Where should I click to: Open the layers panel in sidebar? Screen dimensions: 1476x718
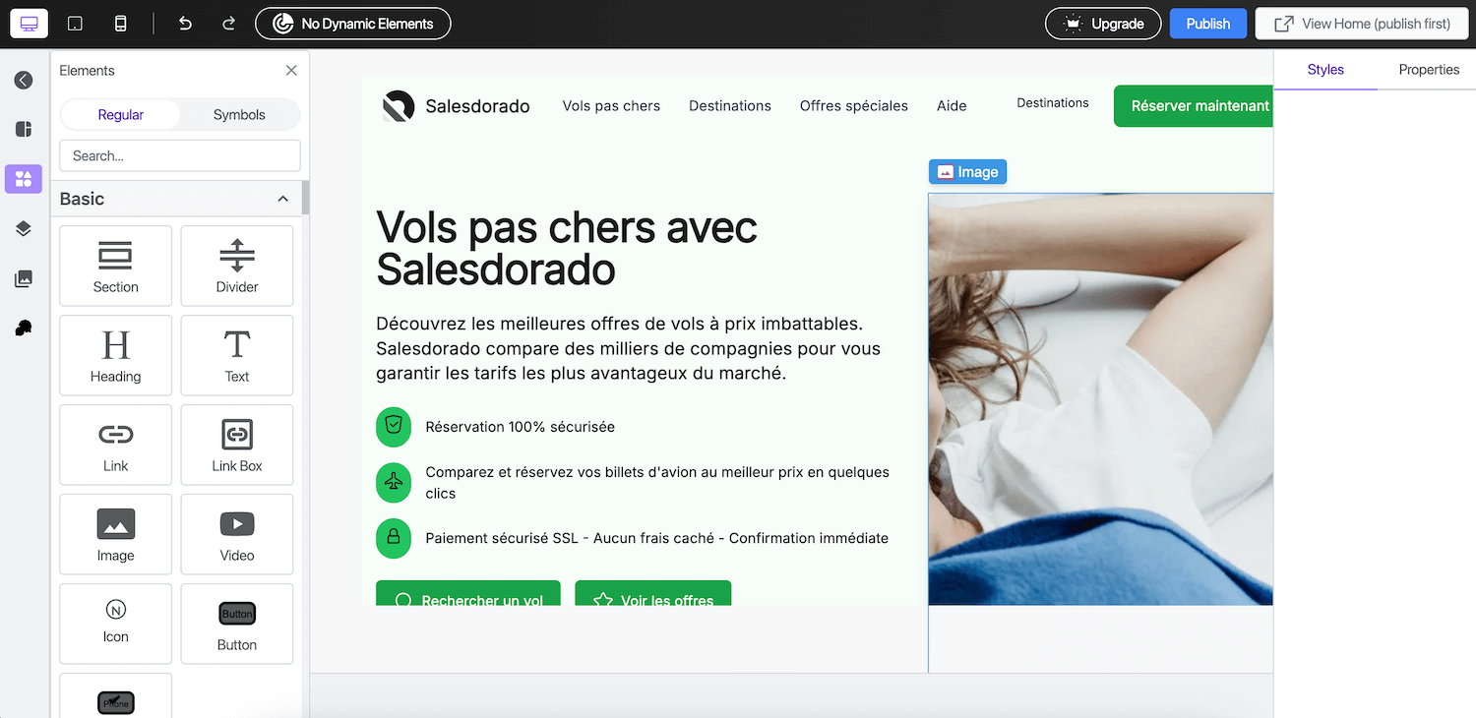24,229
